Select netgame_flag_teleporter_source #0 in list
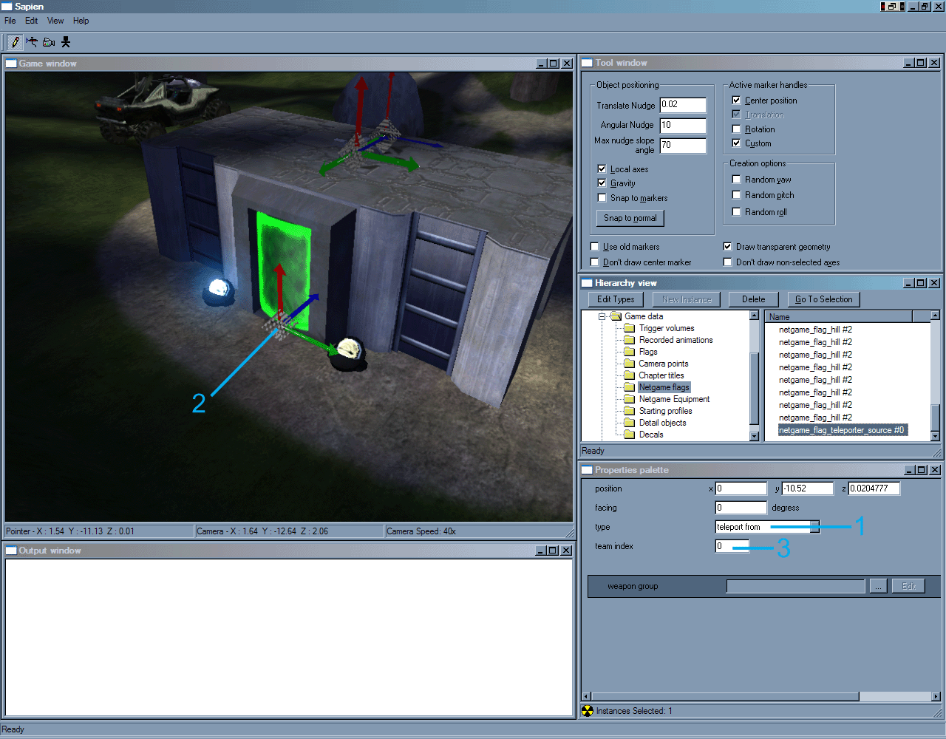 841,430
